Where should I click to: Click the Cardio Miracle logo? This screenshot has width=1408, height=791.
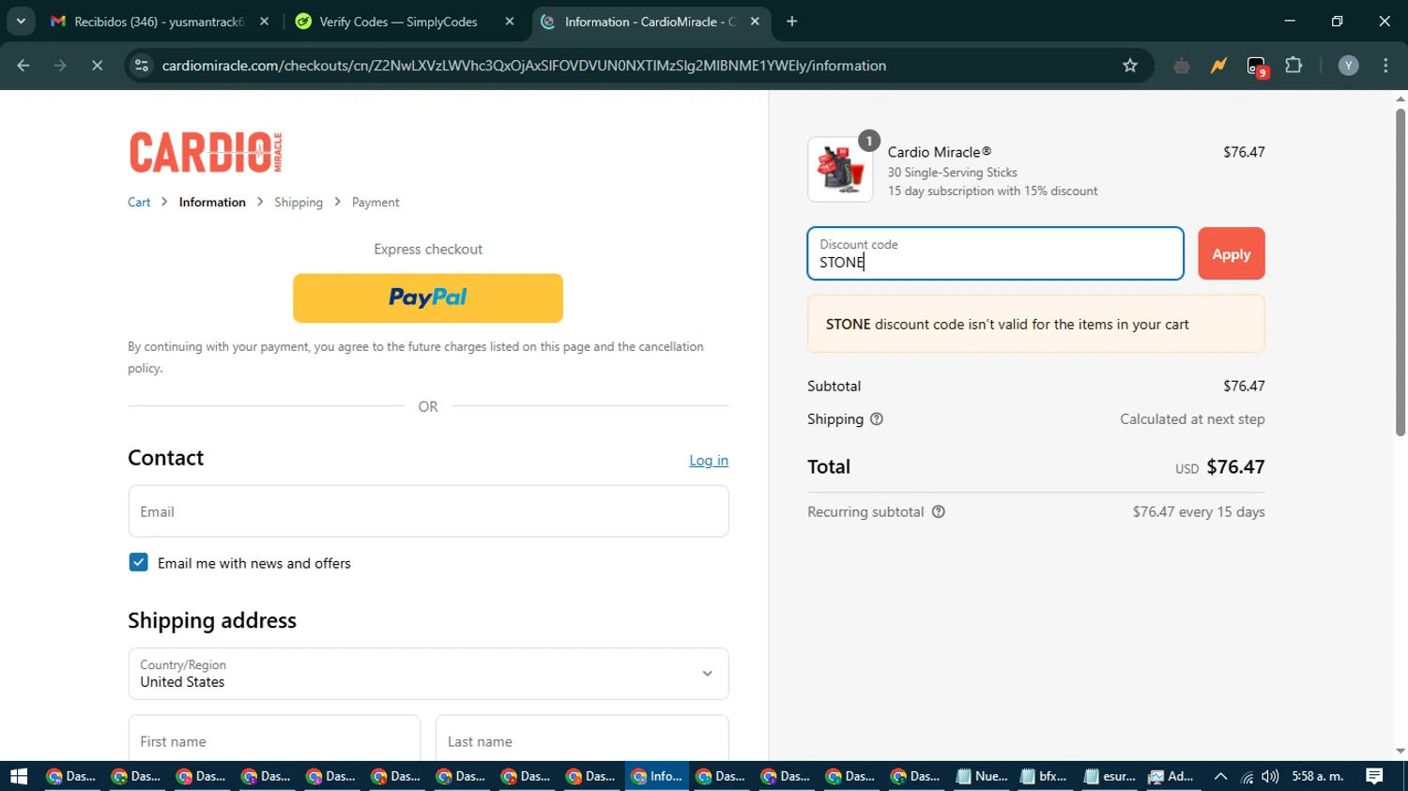click(206, 152)
